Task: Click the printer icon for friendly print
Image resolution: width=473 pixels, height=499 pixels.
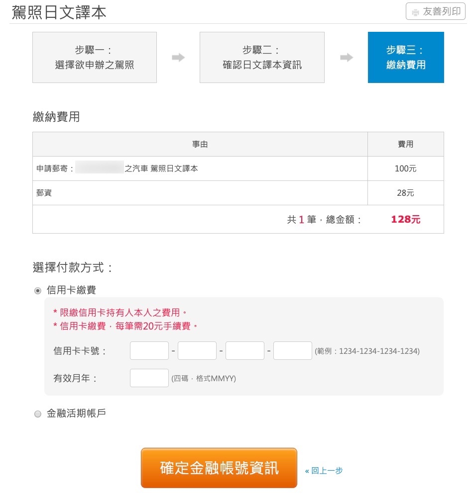Action: tap(415, 12)
